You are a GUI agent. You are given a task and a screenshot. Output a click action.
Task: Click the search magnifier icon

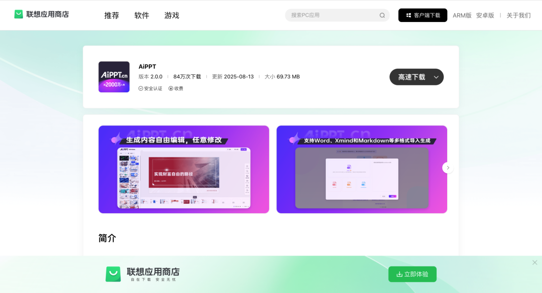pos(382,15)
